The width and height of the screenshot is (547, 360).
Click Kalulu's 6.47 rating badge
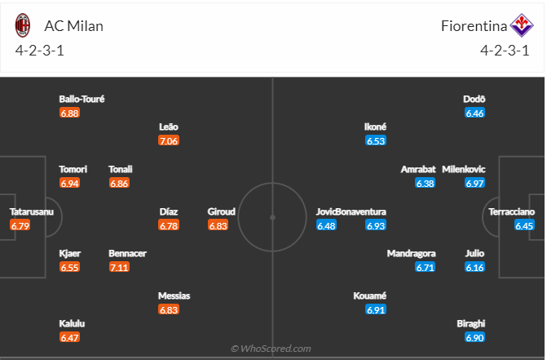[70, 337]
